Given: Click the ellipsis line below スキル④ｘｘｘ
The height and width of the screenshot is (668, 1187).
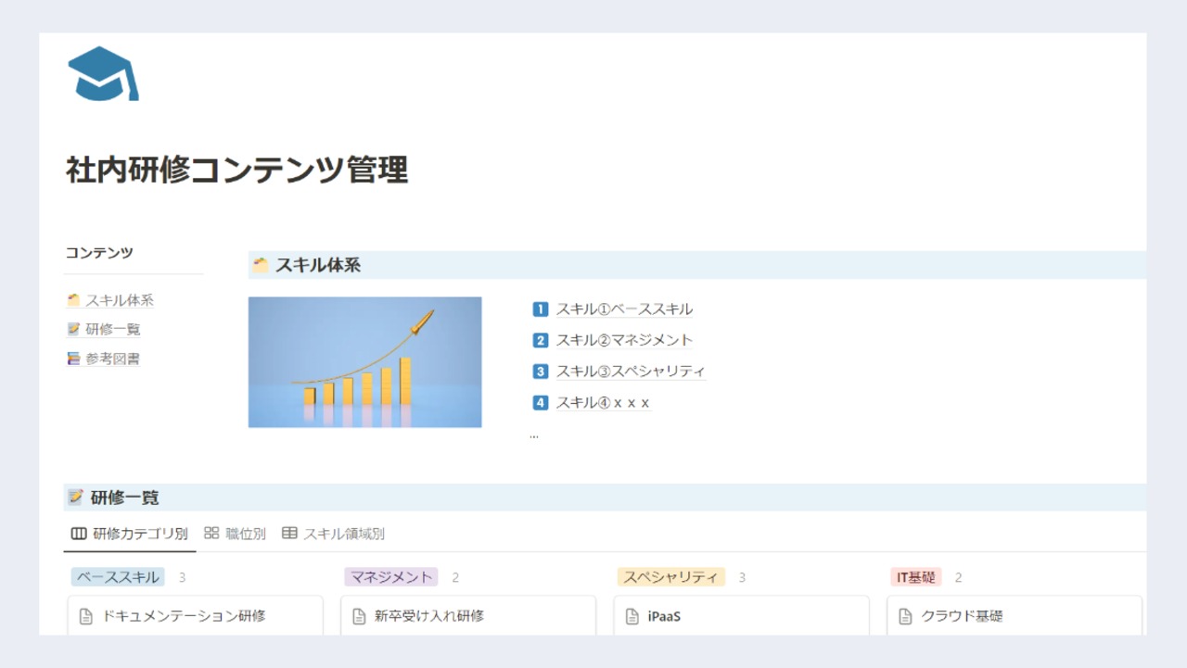Looking at the screenshot, I should click(x=534, y=435).
